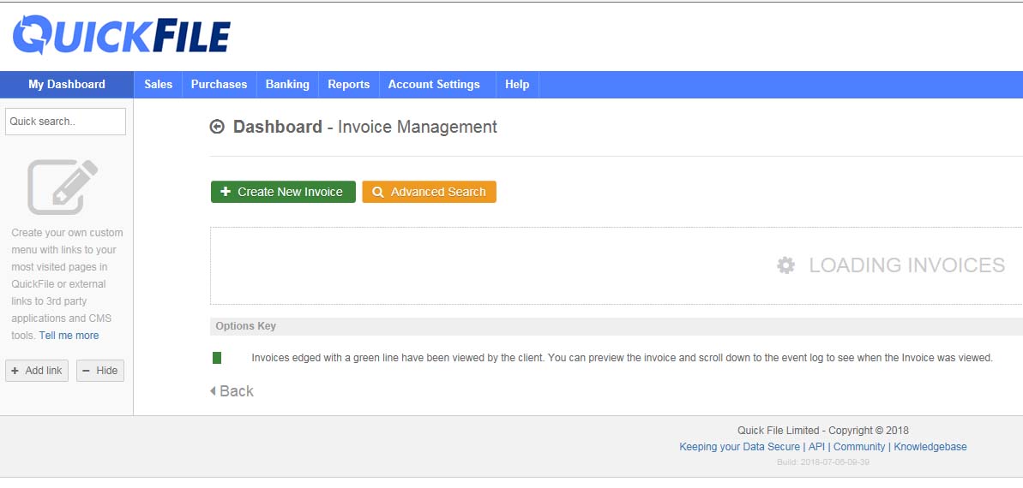Screen dimensions: 1023x488
Task: Click the Quick File Limited copyright text
Action: [822, 431]
